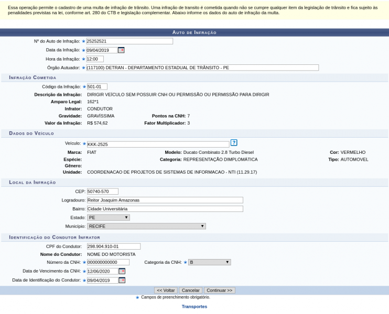Select the Órgão Autuador text field
This screenshot has width=389, height=314.
(x=202, y=68)
